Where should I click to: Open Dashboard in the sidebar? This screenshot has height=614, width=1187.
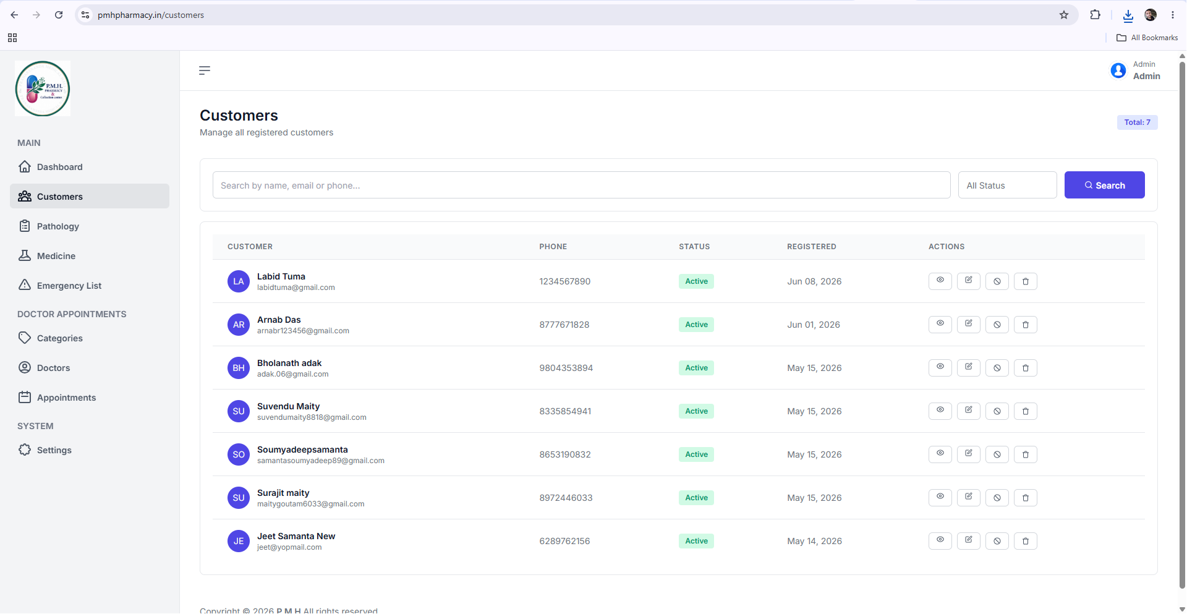click(x=90, y=166)
